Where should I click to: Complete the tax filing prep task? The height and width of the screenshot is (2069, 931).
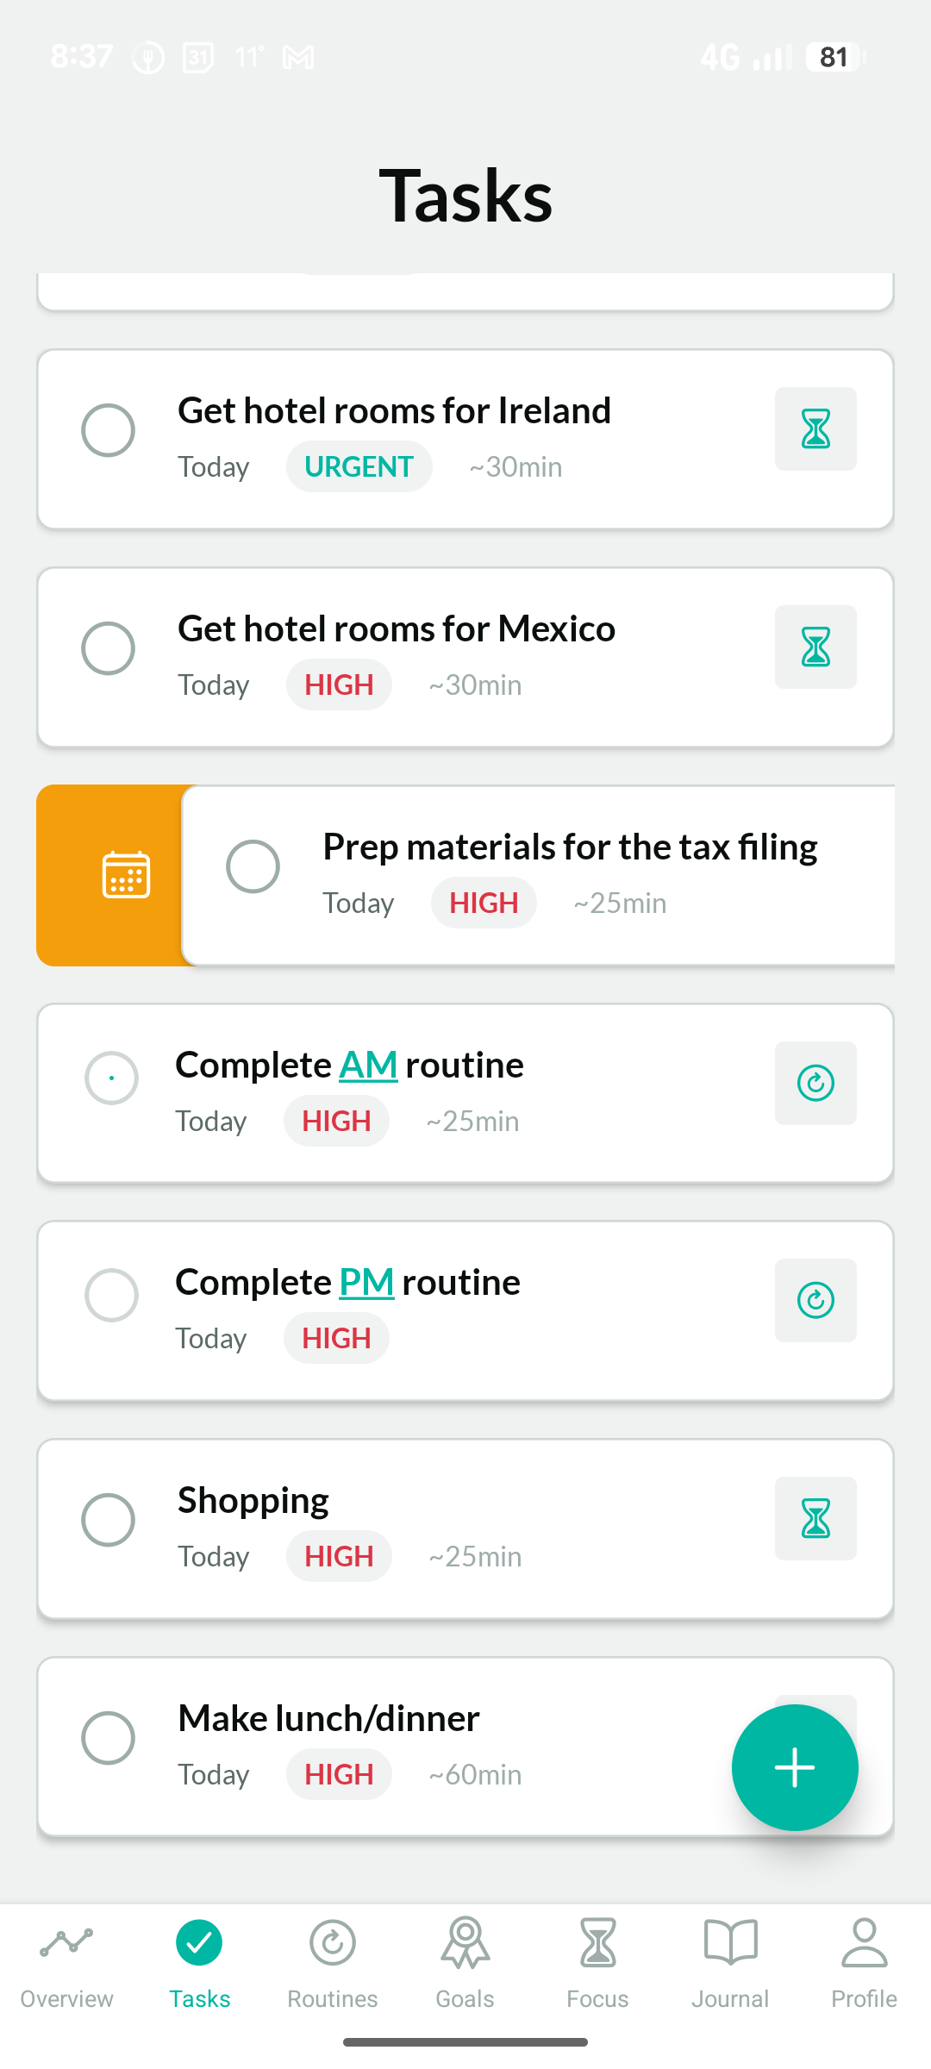pyautogui.click(x=253, y=866)
